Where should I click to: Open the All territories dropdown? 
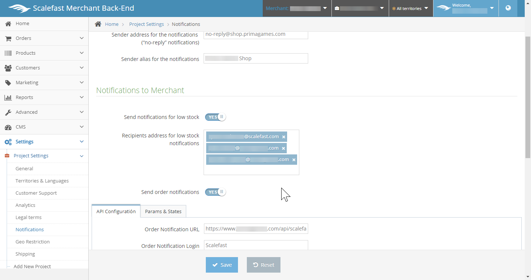[x=411, y=8]
